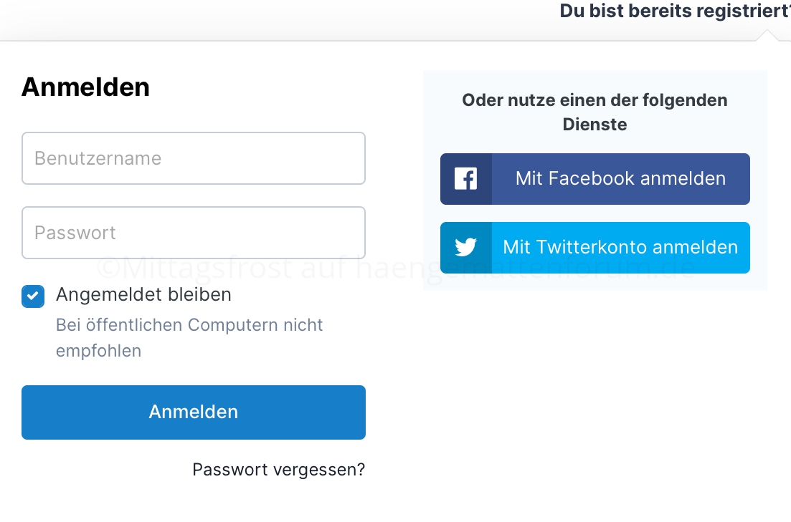Click the "Angemeldet bleiben" label text
Image resolution: width=791 pixels, height=522 pixels.
143,294
